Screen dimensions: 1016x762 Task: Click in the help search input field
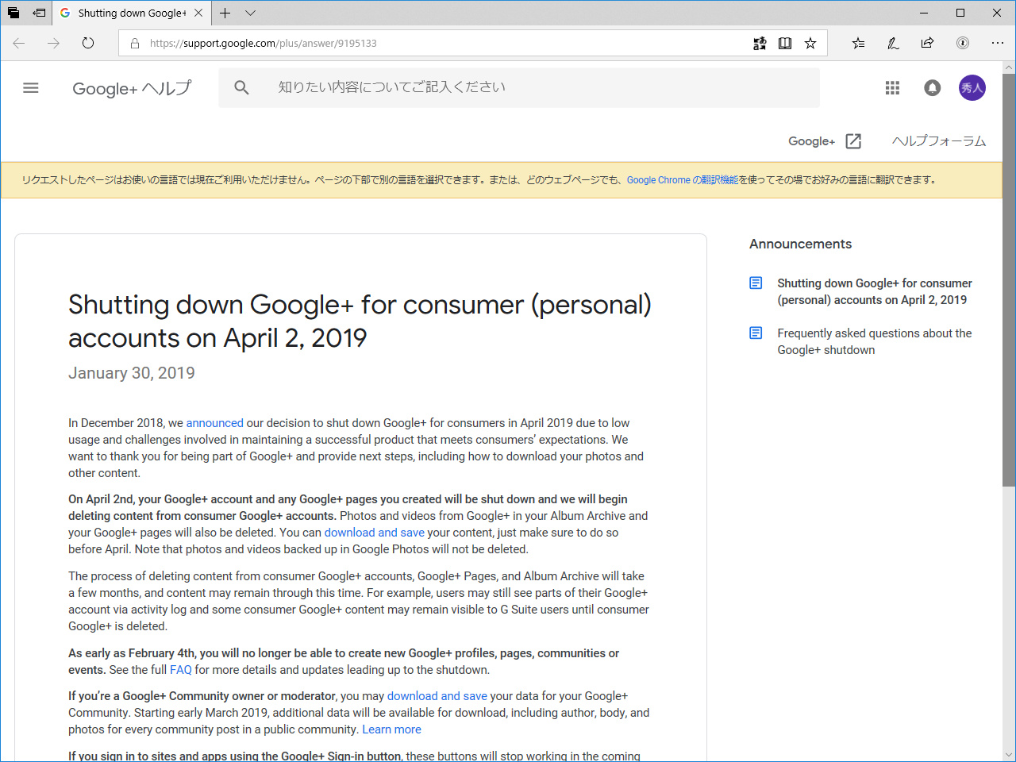[476, 87]
